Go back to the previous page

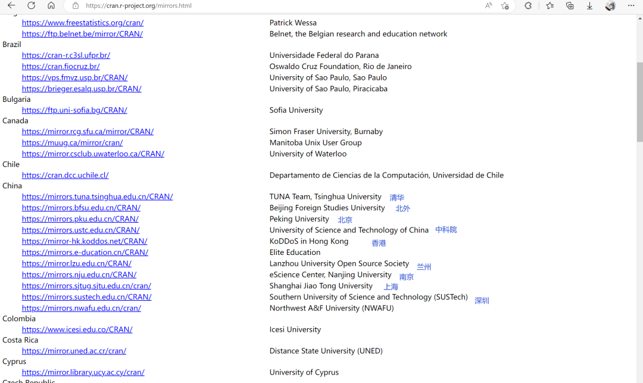click(x=11, y=6)
